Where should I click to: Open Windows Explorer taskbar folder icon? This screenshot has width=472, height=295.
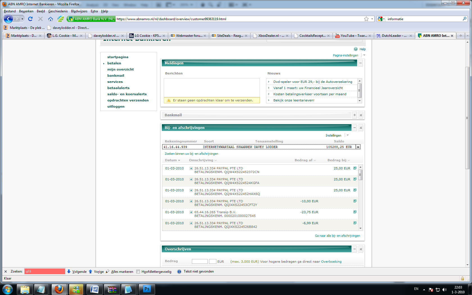click(25, 289)
